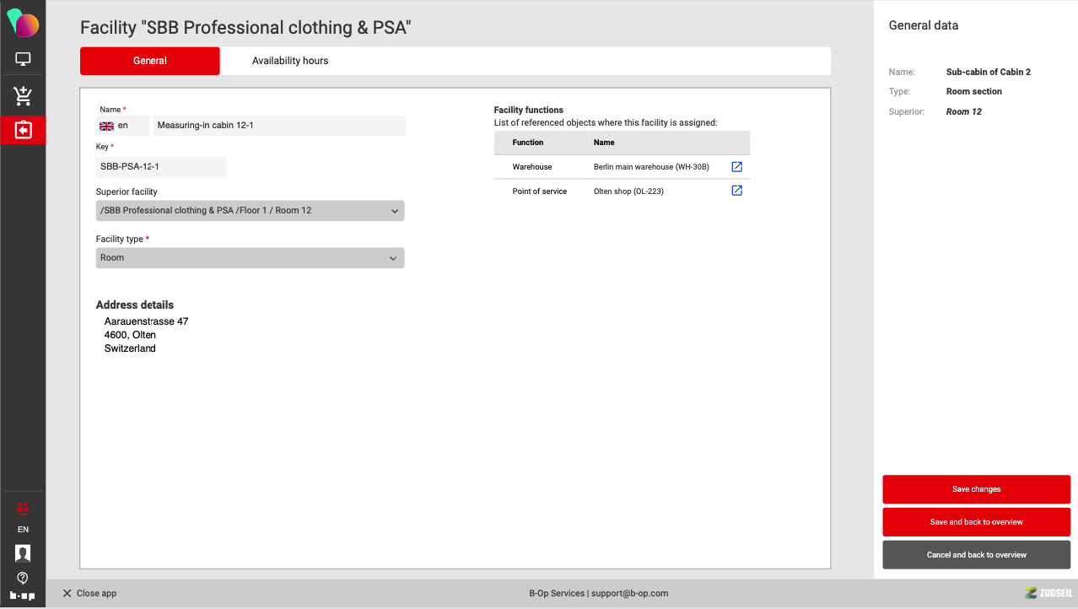Click the Save changes button
This screenshot has width=1078, height=609.
point(976,489)
